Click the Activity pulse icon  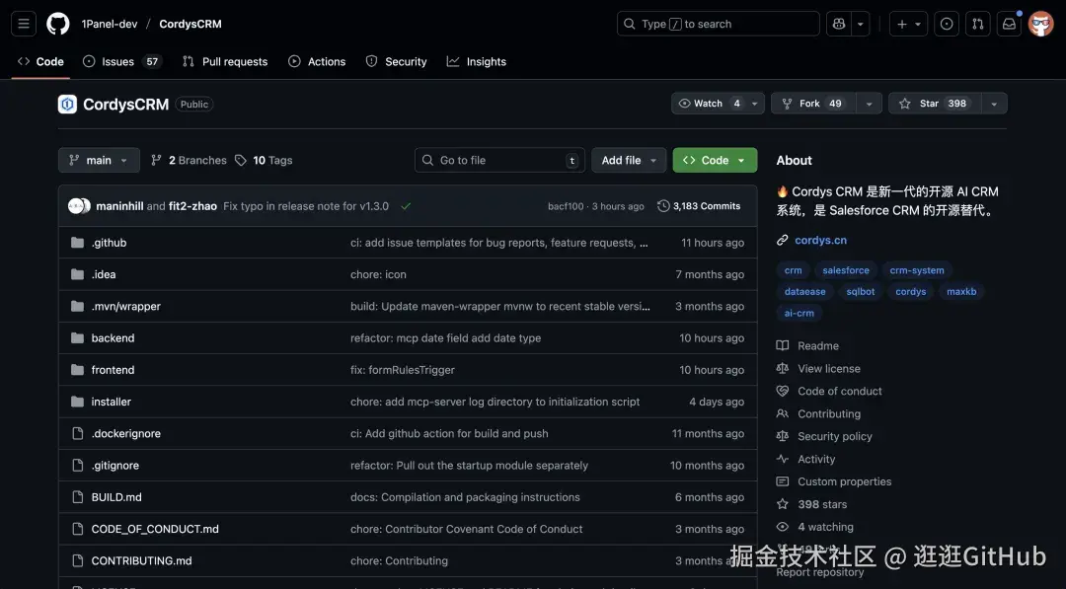(783, 459)
